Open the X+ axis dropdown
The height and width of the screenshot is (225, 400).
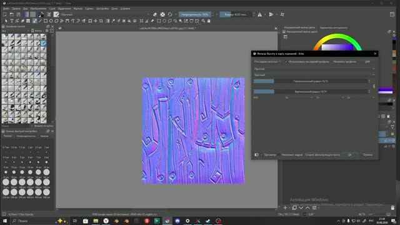coord(299,97)
